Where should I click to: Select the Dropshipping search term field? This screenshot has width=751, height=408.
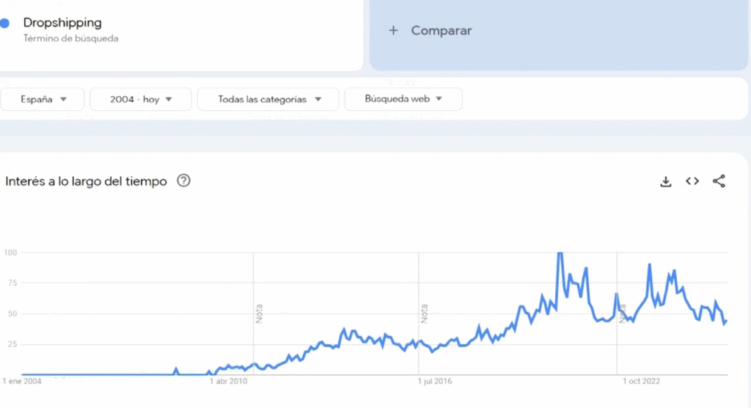pos(180,34)
